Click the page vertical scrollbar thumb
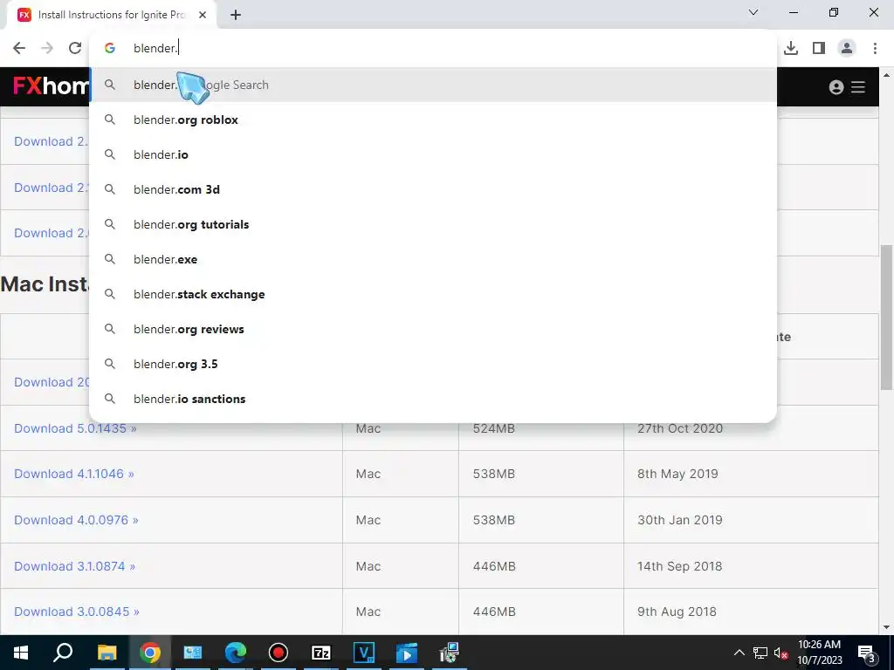This screenshot has width=894, height=670. point(887,318)
